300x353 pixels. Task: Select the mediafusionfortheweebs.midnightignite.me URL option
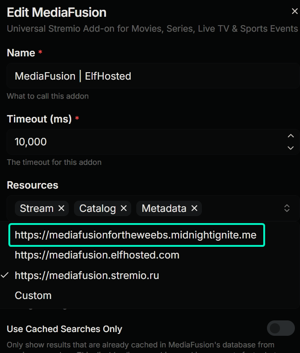pos(136,235)
